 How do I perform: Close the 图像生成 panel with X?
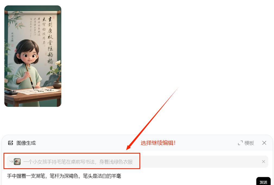(x=264, y=143)
